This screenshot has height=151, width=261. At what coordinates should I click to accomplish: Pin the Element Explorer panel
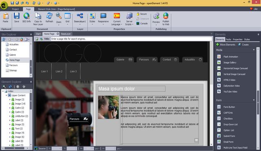31,82
